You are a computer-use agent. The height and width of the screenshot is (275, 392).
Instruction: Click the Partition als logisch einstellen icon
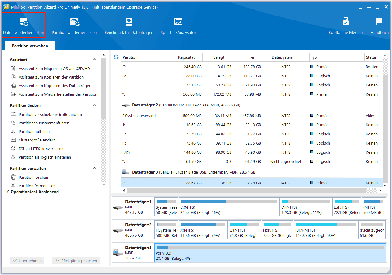click(x=13, y=157)
